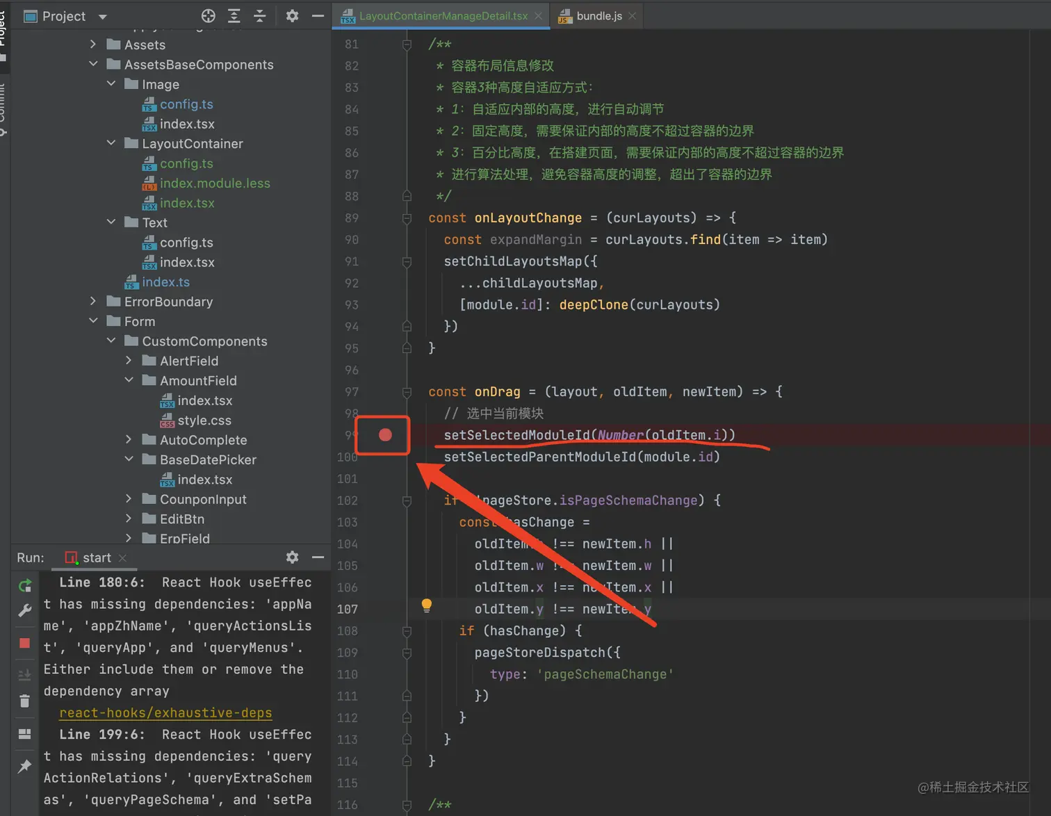Select config.ts under Image folder
The width and height of the screenshot is (1051, 816).
point(186,104)
